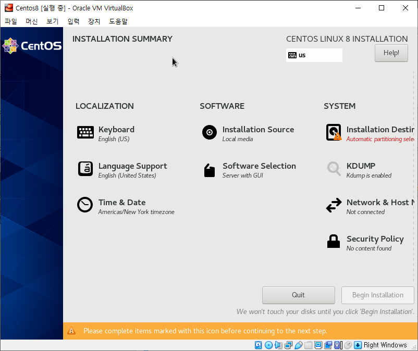
Task: Open the 입력 (Input) menu
Action: [x=73, y=21]
